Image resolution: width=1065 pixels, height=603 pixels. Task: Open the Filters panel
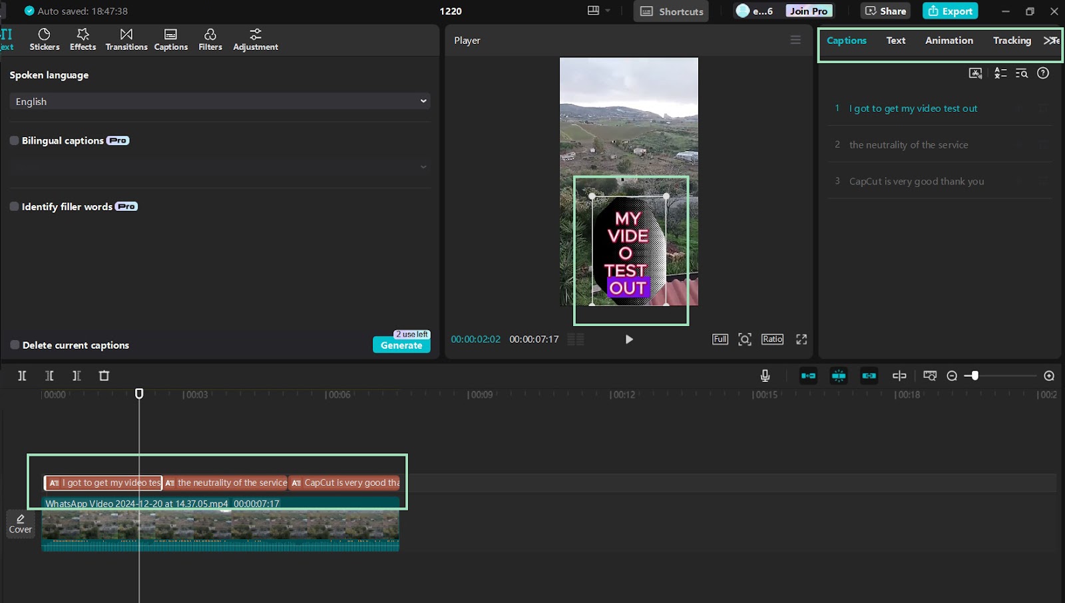(210, 39)
